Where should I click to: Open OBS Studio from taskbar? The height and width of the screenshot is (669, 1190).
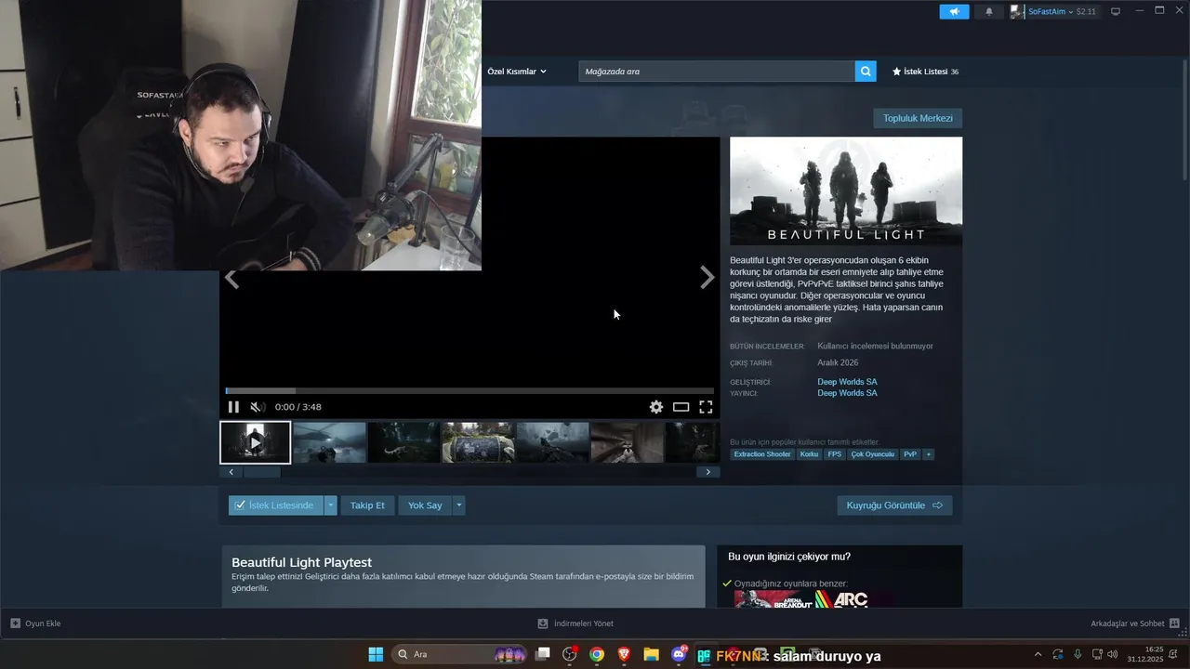pos(570,654)
